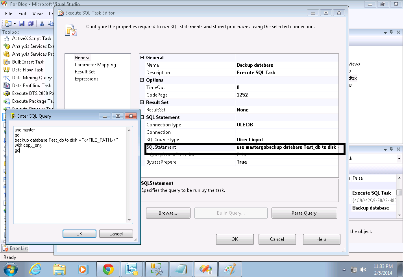Viewport: 403px width, 277px height.
Task: Click SQL query scrollbar up arrow
Action: click(x=129, y=130)
